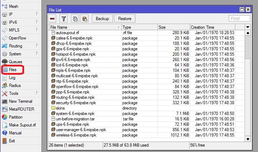Click the Restore button
Screen dimensions: 258x152
click(x=125, y=18)
